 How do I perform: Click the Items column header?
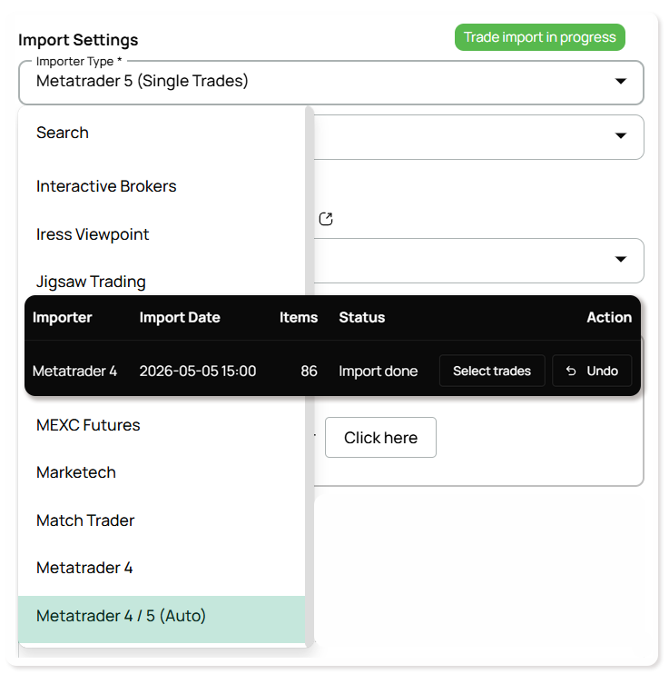pyautogui.click(x=299, y=317)
